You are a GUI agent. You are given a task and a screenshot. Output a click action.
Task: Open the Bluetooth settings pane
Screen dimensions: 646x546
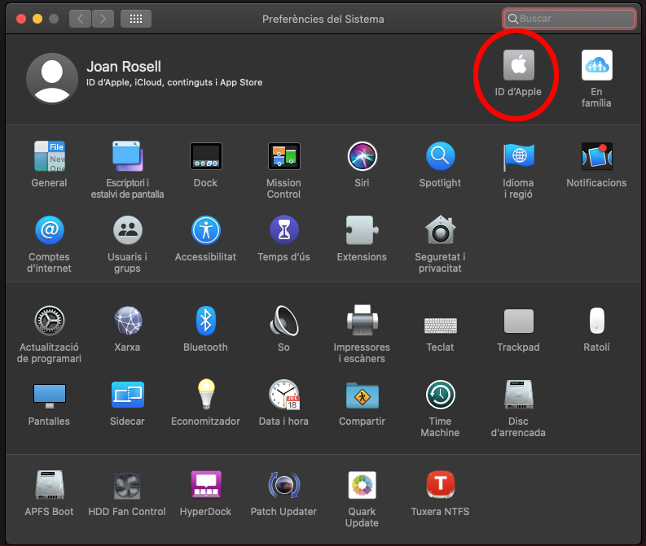[x=205, y=321]
